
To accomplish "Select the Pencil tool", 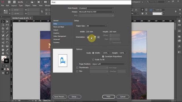I will [7, 35].
